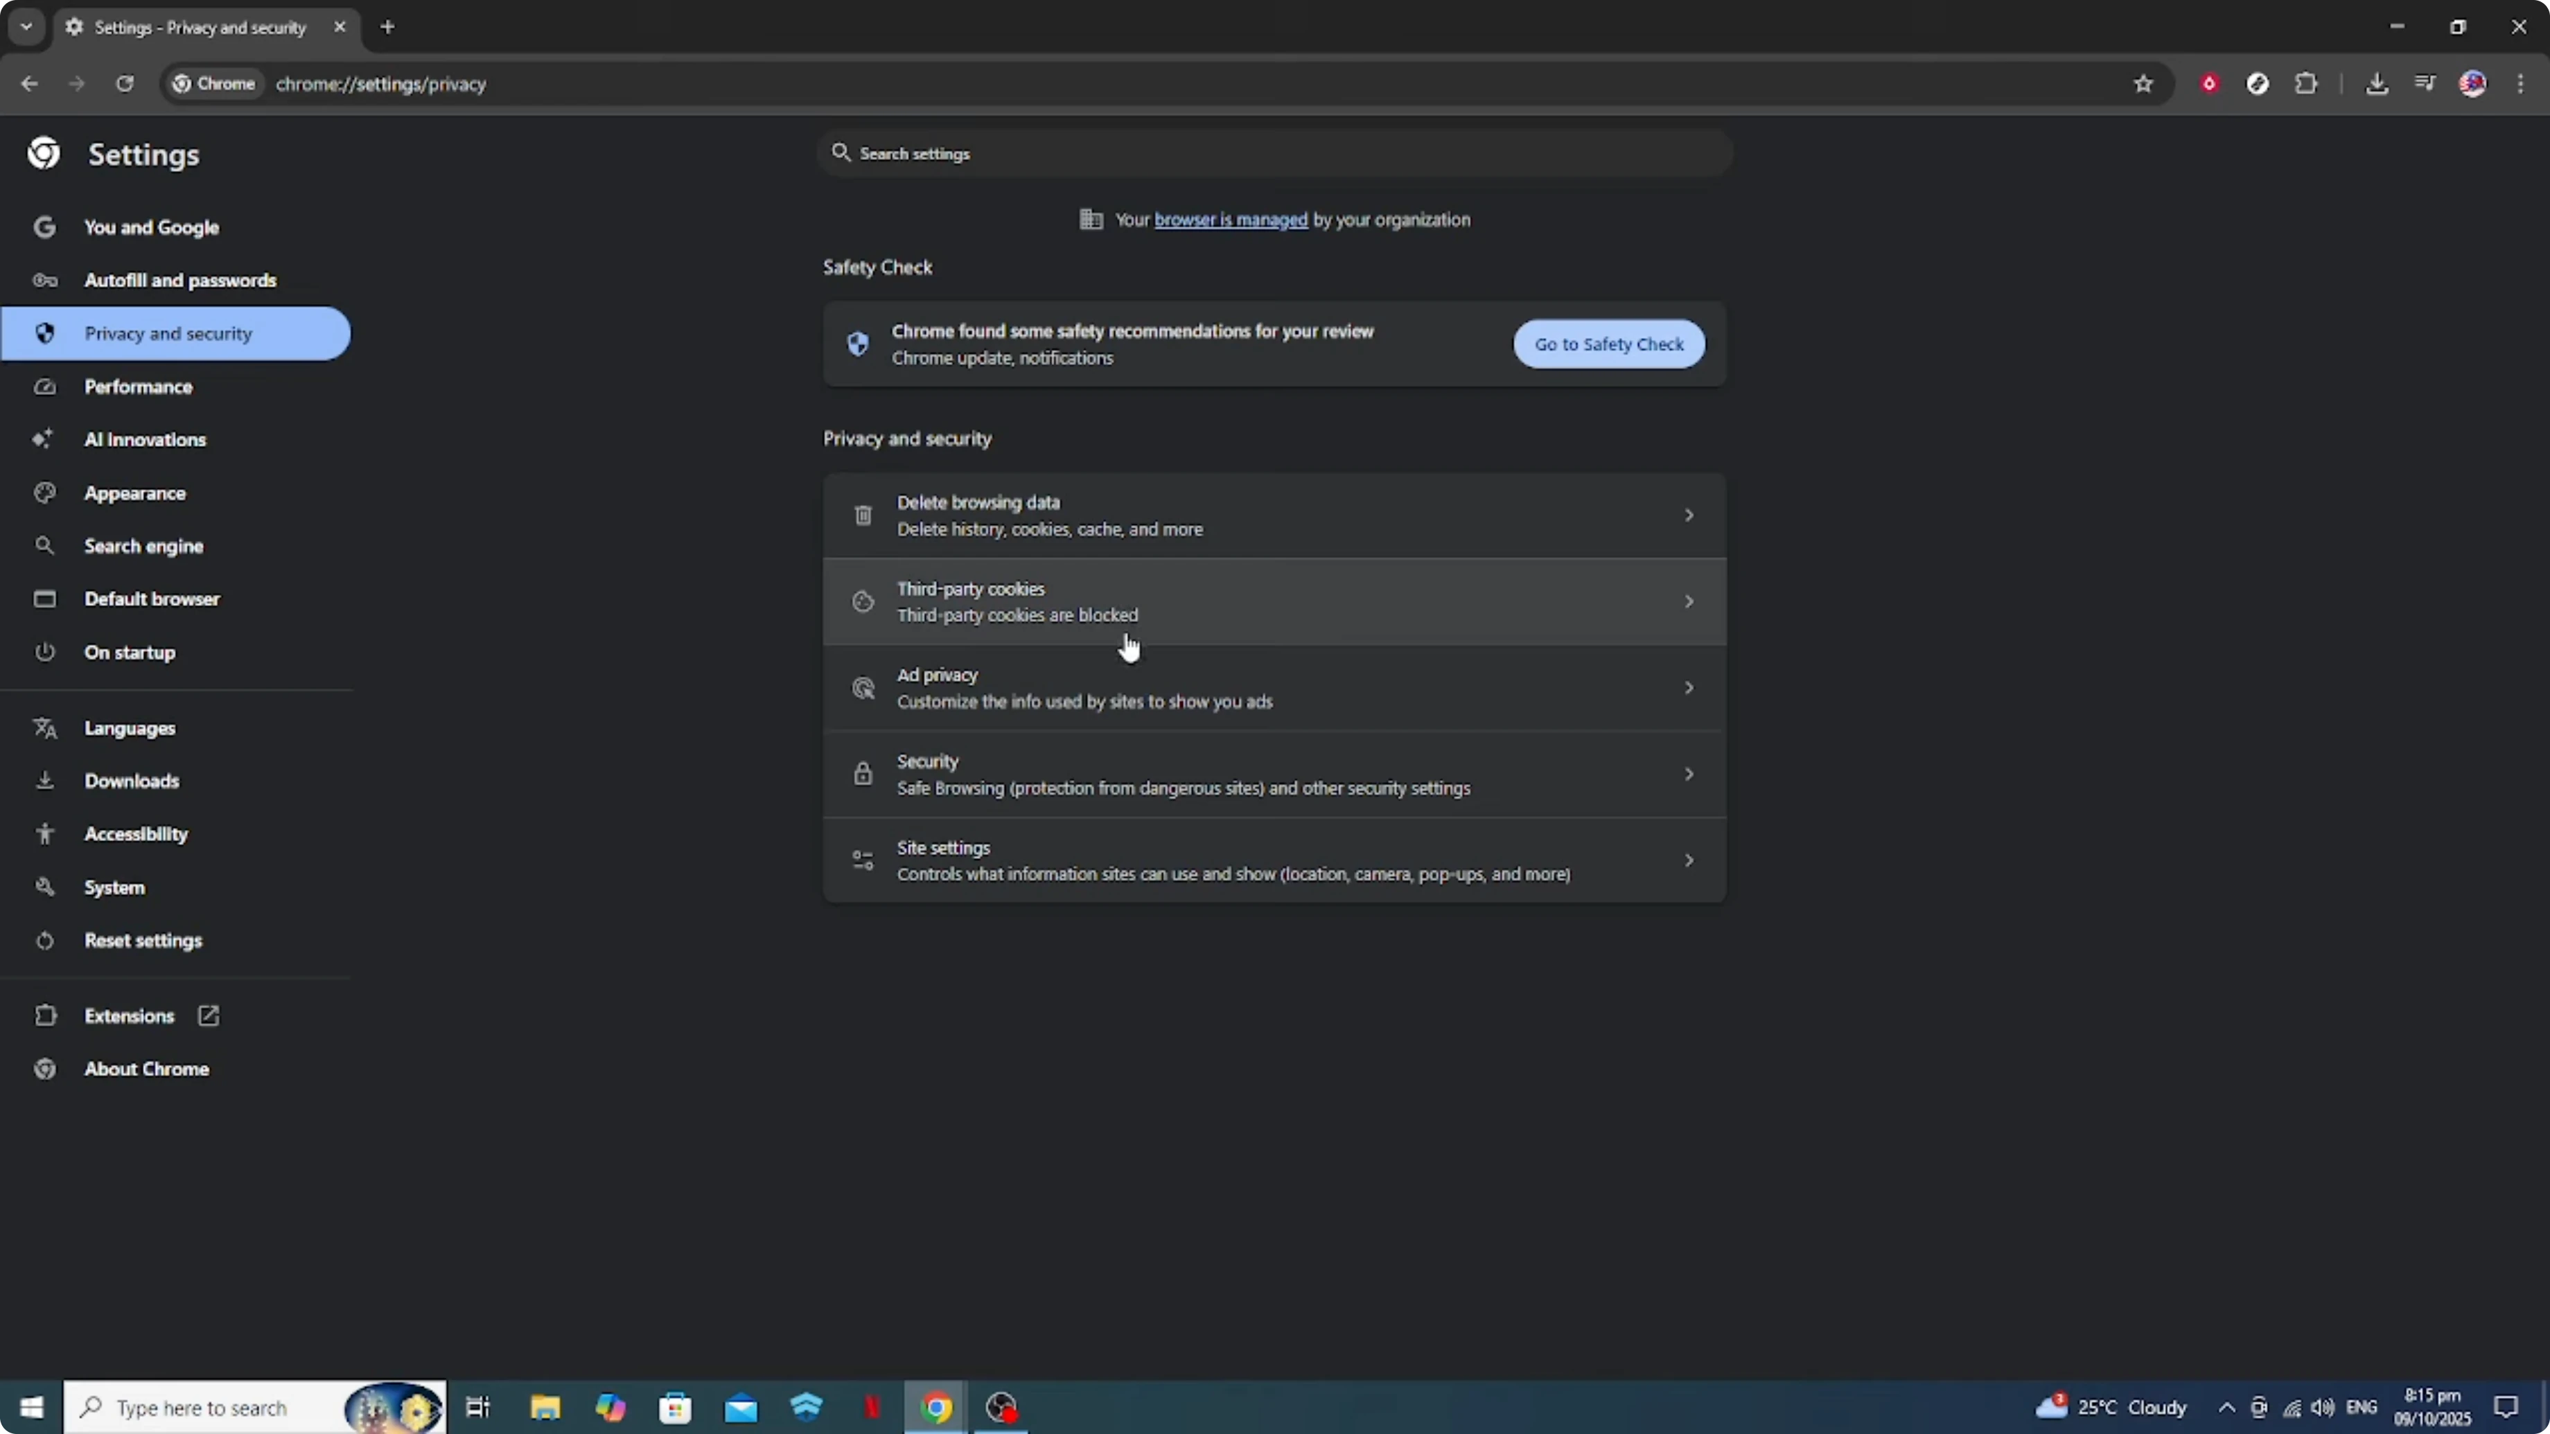Launch OBS Studio from the taskbar
The image size is (2550, 1434).
point(1002,1407)
